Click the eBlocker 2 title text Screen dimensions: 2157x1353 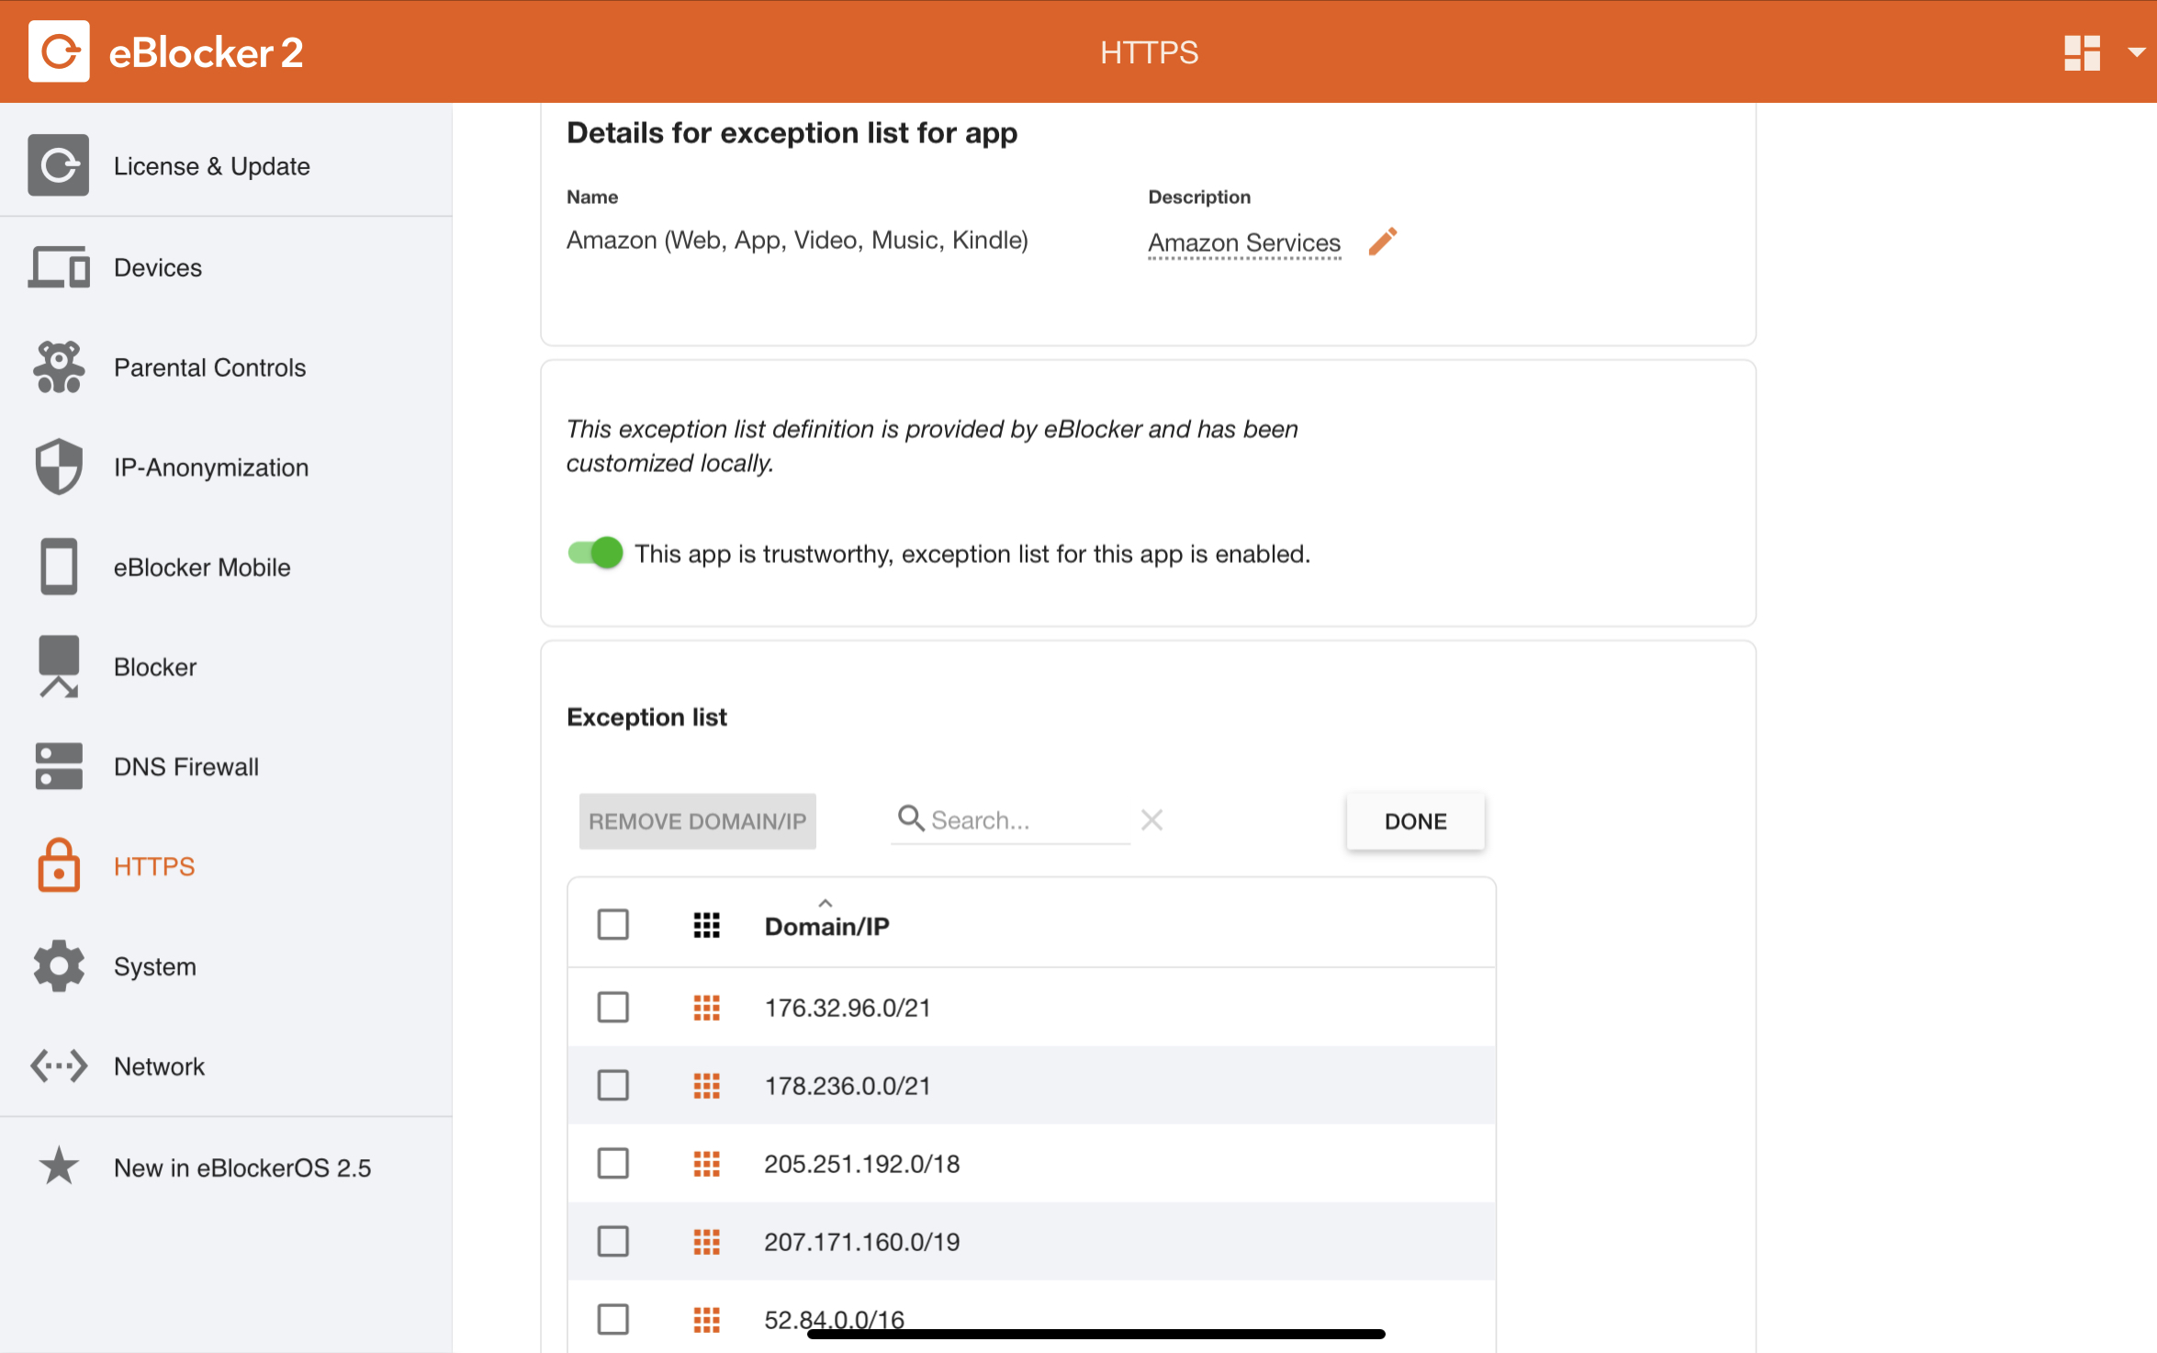click(206, 52)
